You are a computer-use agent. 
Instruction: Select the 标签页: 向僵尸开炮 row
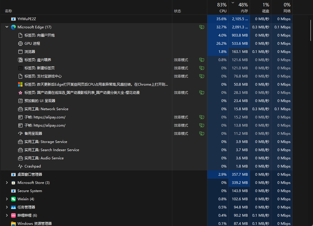[146, 35]
